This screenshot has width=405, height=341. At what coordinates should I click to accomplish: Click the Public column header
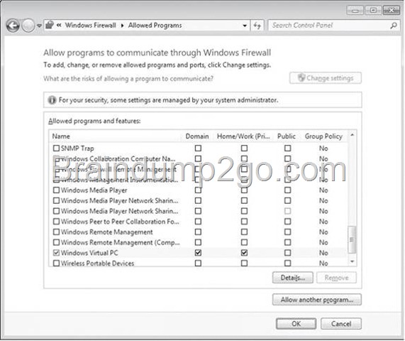point(287,136)
